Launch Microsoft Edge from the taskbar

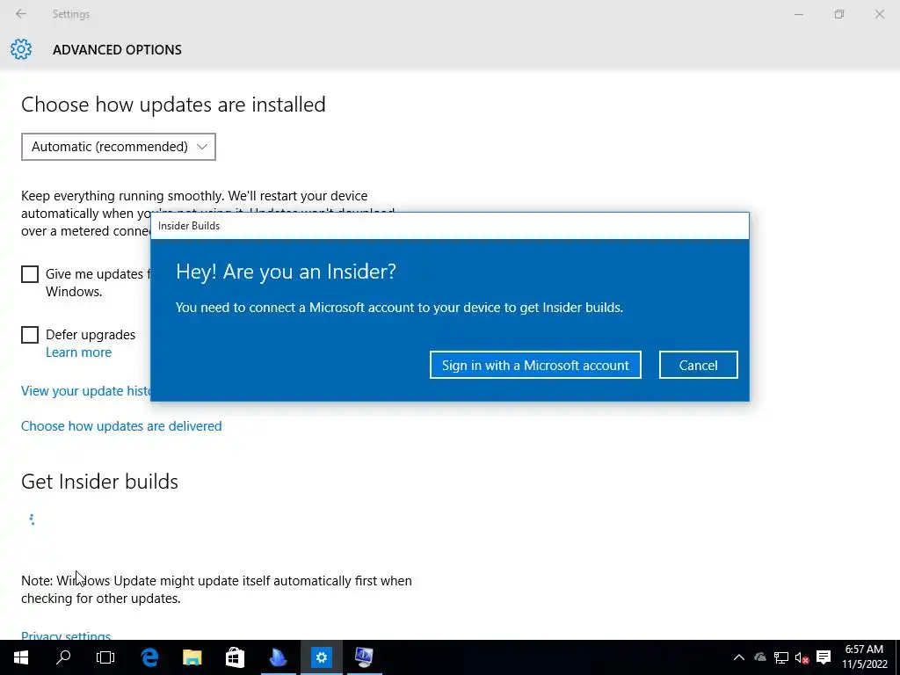point(149,657)
